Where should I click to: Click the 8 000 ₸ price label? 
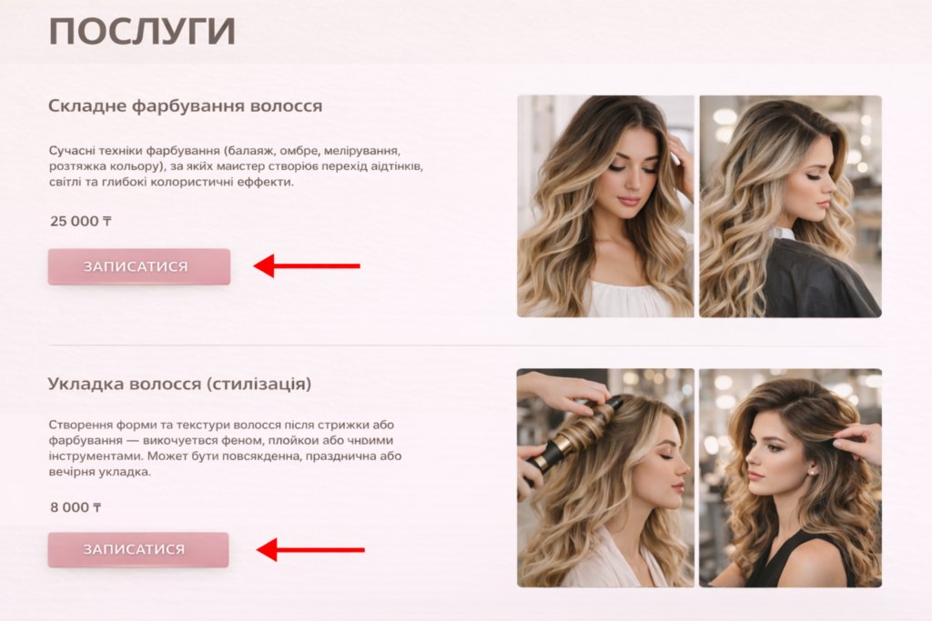[76, 507]
